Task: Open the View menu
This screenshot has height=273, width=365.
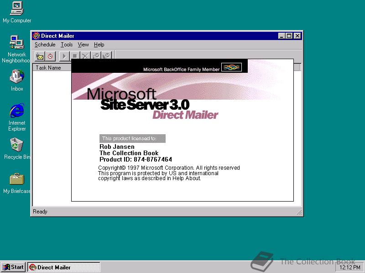Action: click(83, 45)
